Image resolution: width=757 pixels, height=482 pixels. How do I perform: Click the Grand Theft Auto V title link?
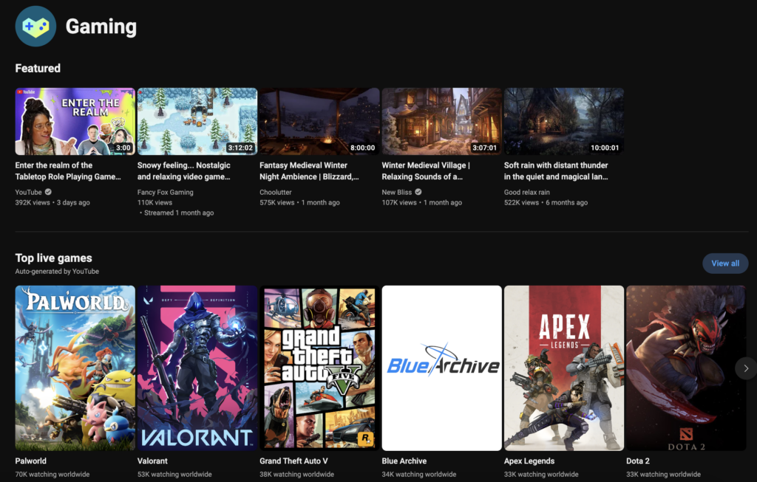click(293, 461)
